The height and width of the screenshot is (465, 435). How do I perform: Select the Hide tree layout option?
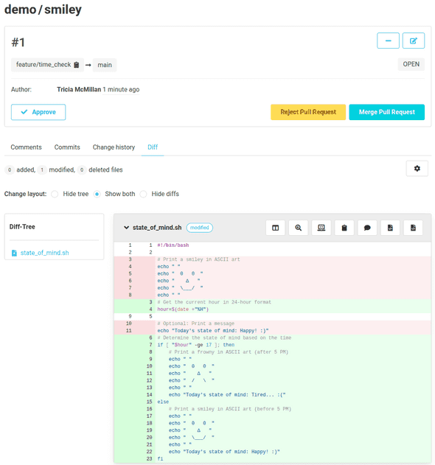click(x=55, y=194)
